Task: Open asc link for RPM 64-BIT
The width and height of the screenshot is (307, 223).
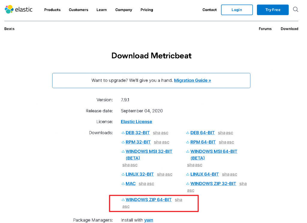Action: tap(231, 142)
